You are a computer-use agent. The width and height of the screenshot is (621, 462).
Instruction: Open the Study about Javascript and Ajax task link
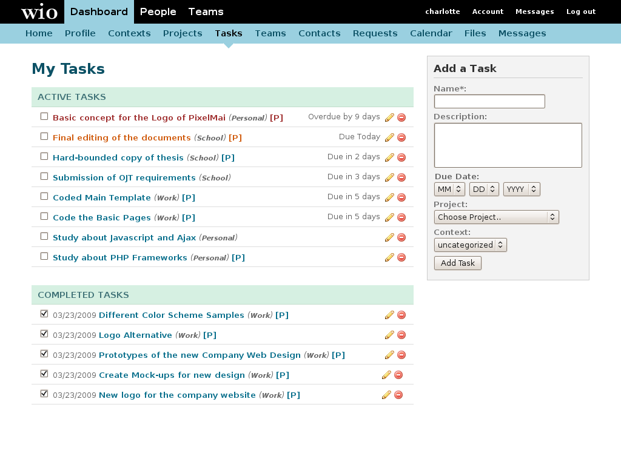[124, 238]
